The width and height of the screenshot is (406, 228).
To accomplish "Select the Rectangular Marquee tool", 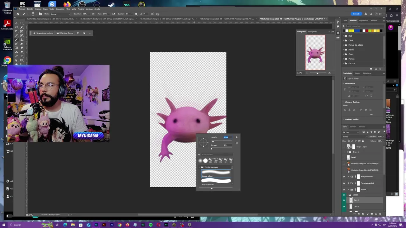I will [x=22, y=23].
